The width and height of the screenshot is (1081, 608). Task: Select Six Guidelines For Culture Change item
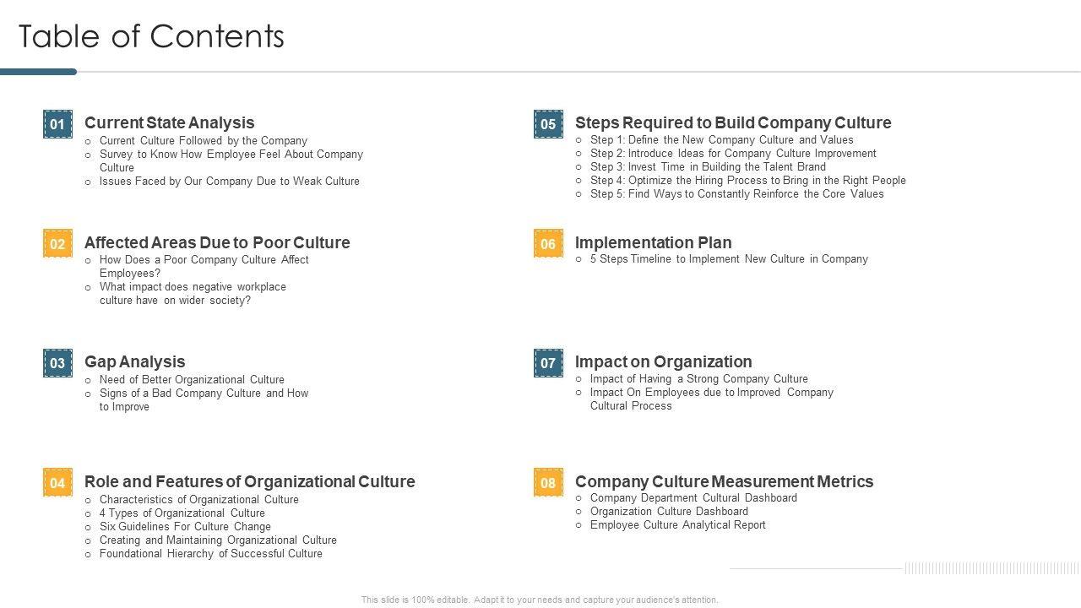point(185,527)
